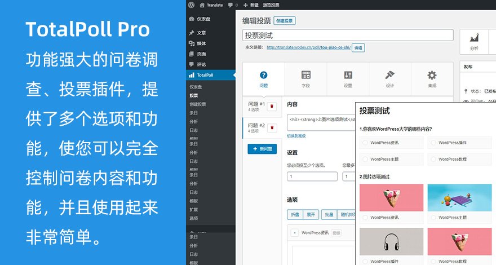The width and height of the screenshot is (496, 265).
Task: Click the 编辑 button next to permalink
Action: tap(358, 48)
